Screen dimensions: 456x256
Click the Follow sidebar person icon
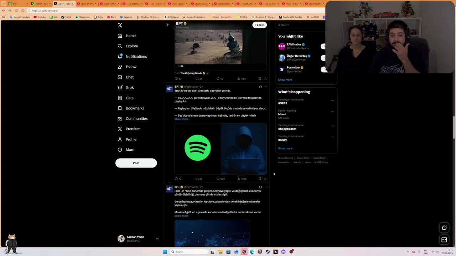(120, 67)
